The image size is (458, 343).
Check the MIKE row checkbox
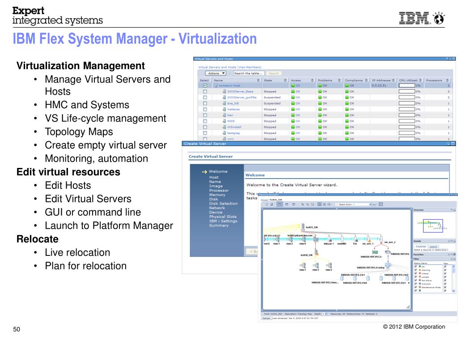pyautogui.click(x=205, y=121)
